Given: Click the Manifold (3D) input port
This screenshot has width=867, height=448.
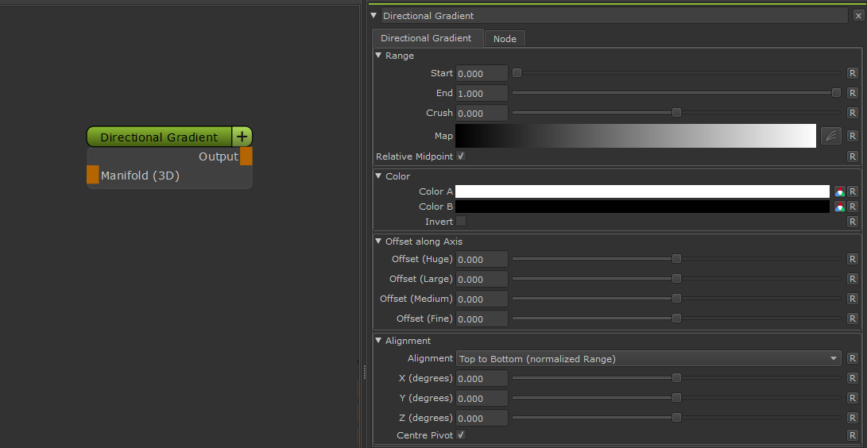Looking at the screenshot, I should pyautogui.click(x=93, y=176).
